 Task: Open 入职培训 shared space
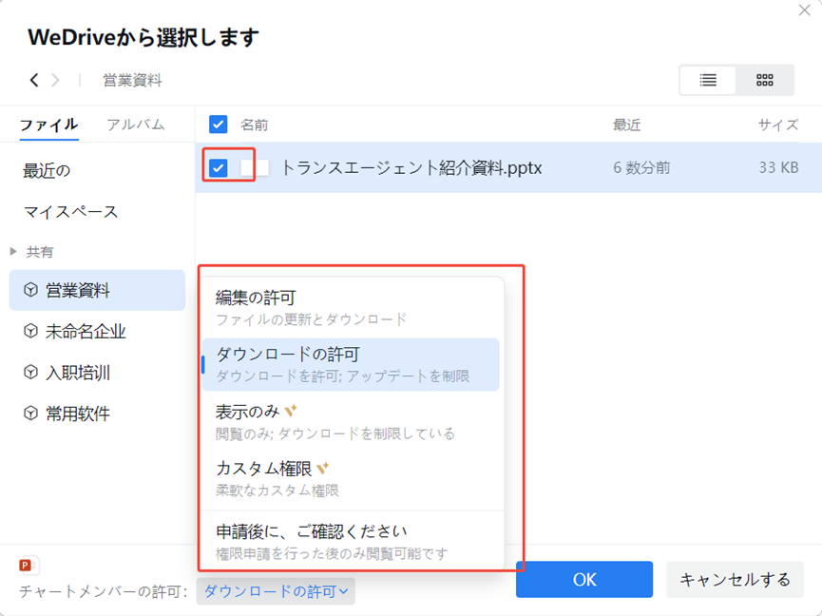tap(78, 373)
